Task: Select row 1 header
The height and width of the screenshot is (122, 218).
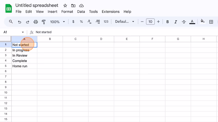Action: pos(6,45)
